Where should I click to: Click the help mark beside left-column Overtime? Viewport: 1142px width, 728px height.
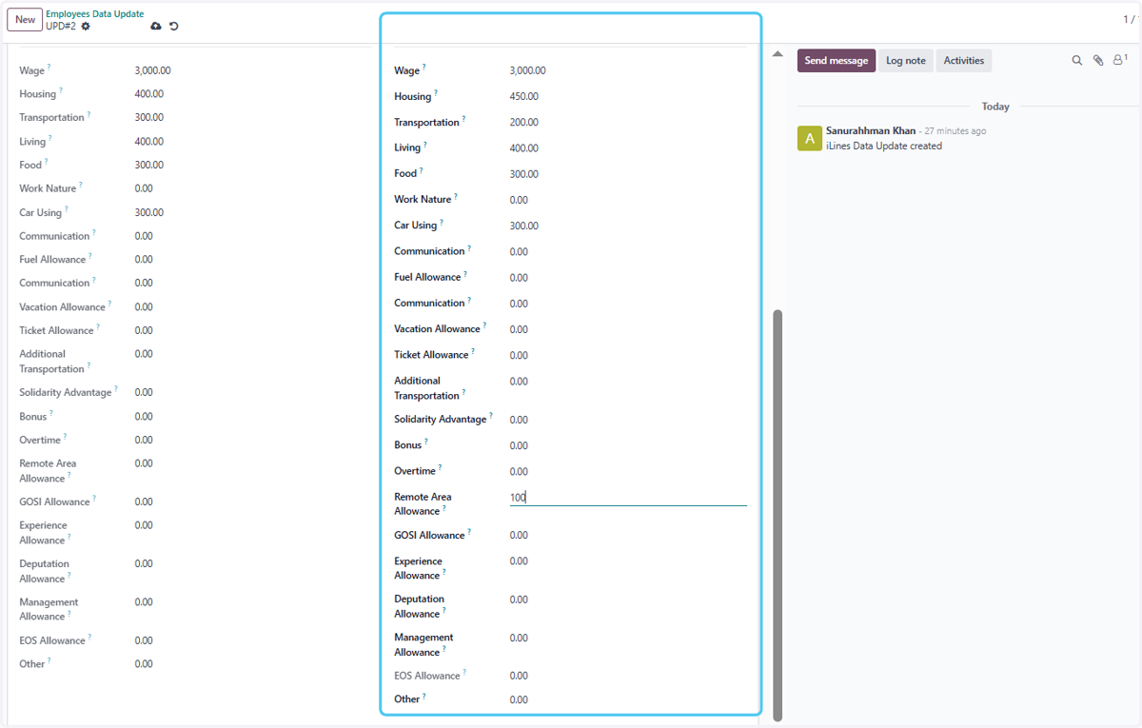[x=67, y=437]
